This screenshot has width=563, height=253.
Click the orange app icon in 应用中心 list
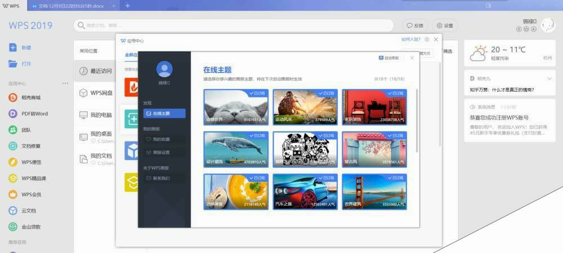131,87
